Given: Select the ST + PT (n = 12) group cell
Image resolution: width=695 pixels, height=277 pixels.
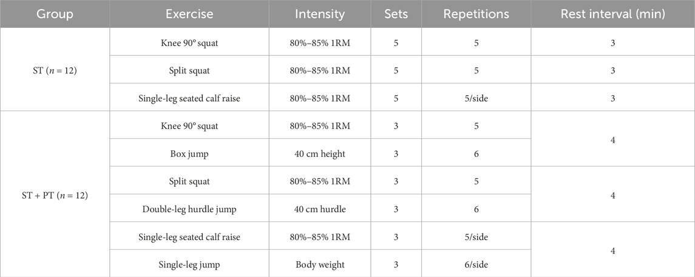Looking at the screenshot, I should (x=55, y=195).
